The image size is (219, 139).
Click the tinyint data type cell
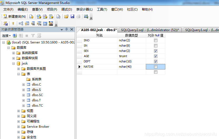click(132, 56)
